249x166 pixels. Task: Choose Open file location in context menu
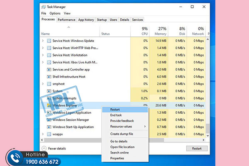125,147
